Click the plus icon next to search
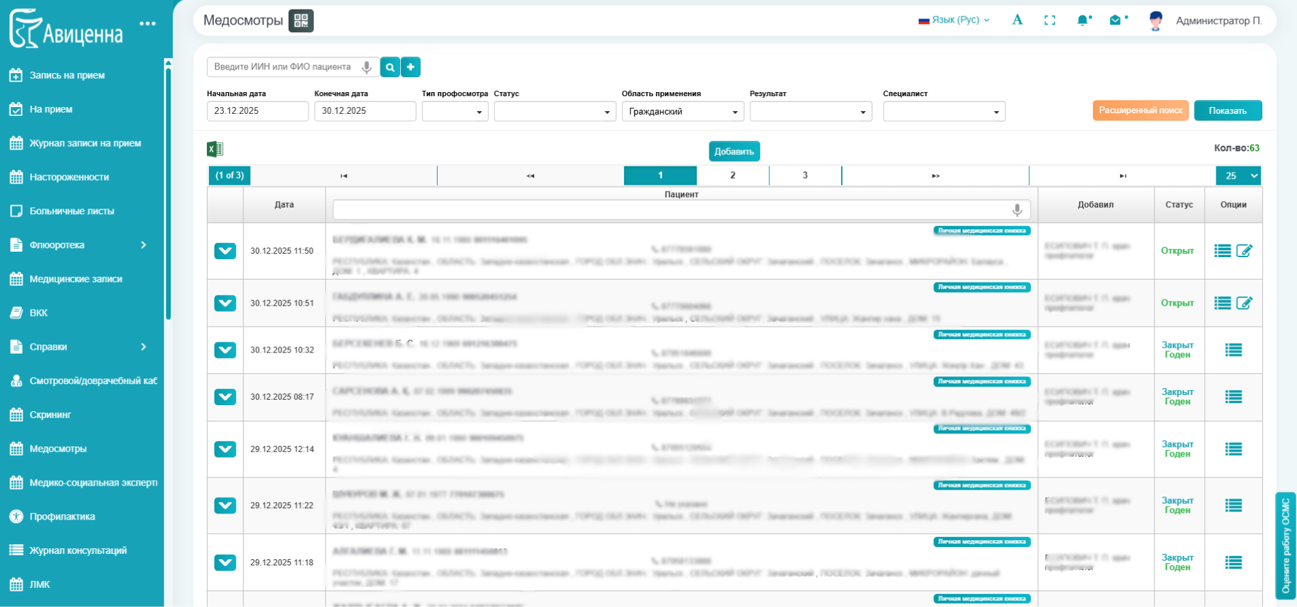Image resolution: width=1297 pixels, height=607 pixels. pyautogui.click(x=410, y=67)
